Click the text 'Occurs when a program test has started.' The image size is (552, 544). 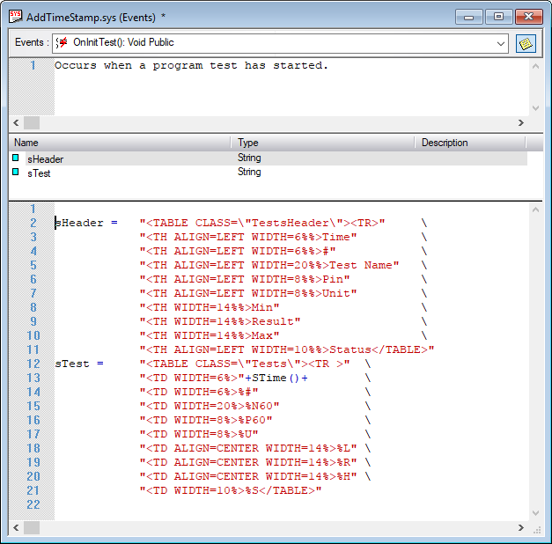click(x=191, y=65)
